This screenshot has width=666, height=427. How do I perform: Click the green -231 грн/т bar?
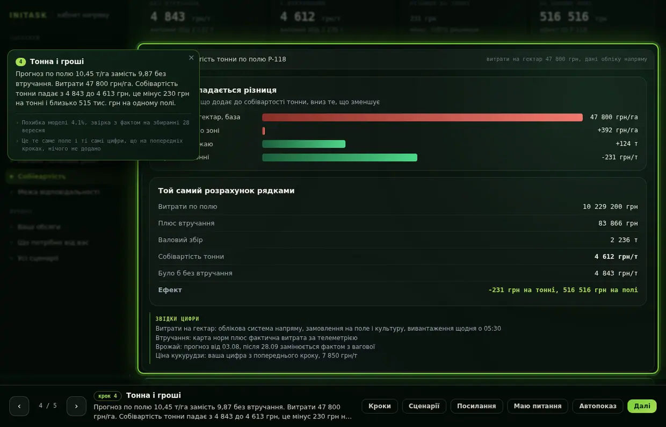[x=339, y=158]
